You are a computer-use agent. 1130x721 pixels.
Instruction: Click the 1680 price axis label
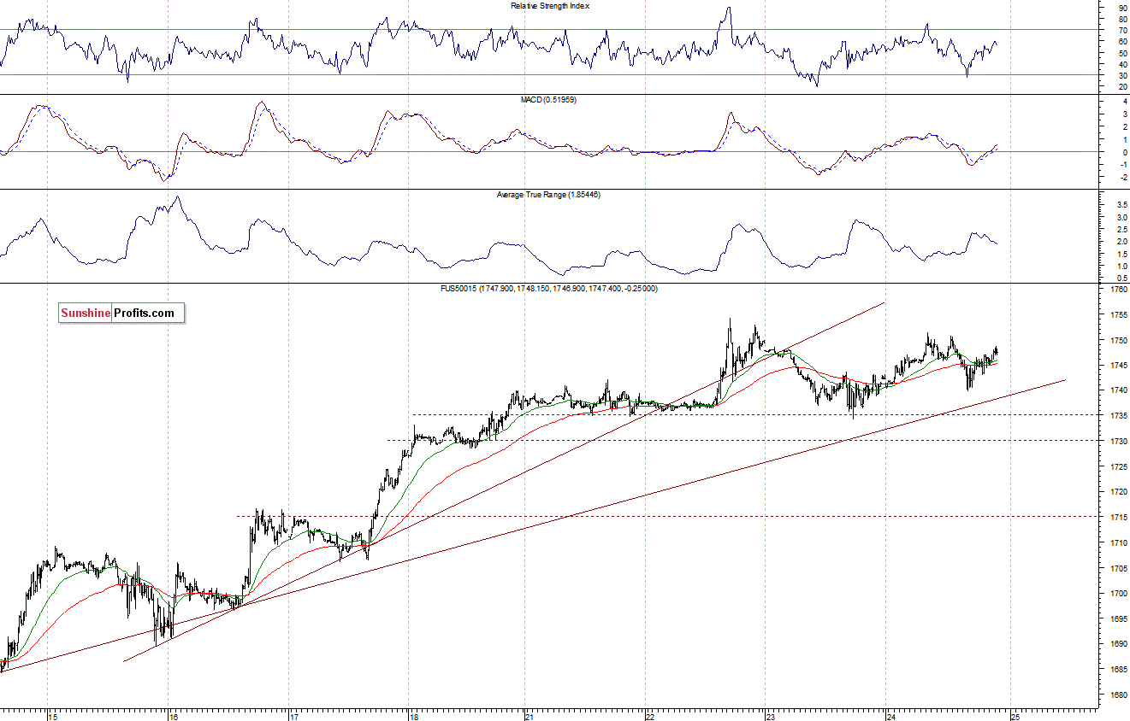(x=1118, y=695)
